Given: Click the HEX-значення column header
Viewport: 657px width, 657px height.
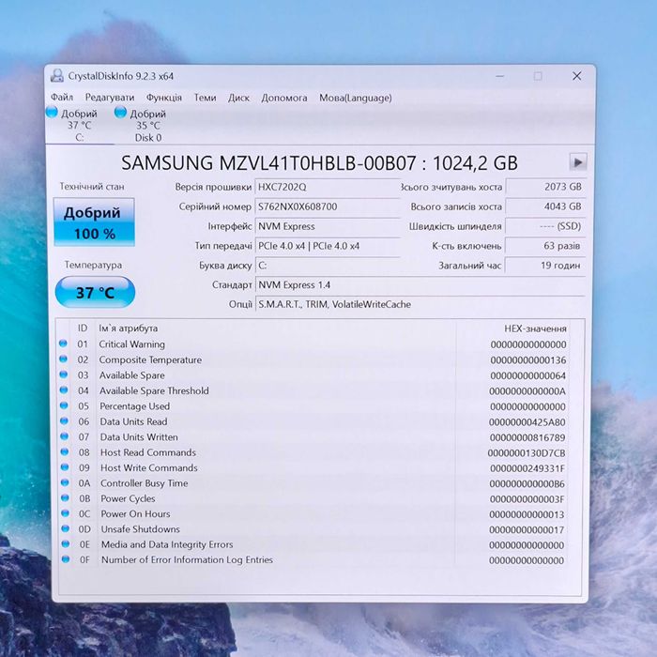Looking at the screenshot, I should pos(535,328).
